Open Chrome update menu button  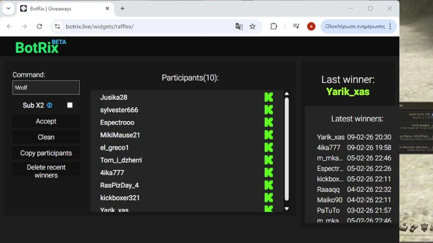(359, 26)
